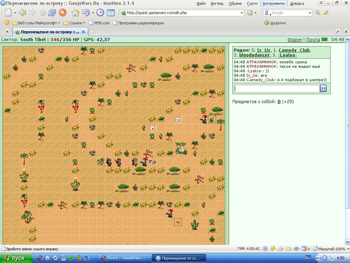
Task: Open the Ссылки bookmarks folder
Action: pos(75,23)
